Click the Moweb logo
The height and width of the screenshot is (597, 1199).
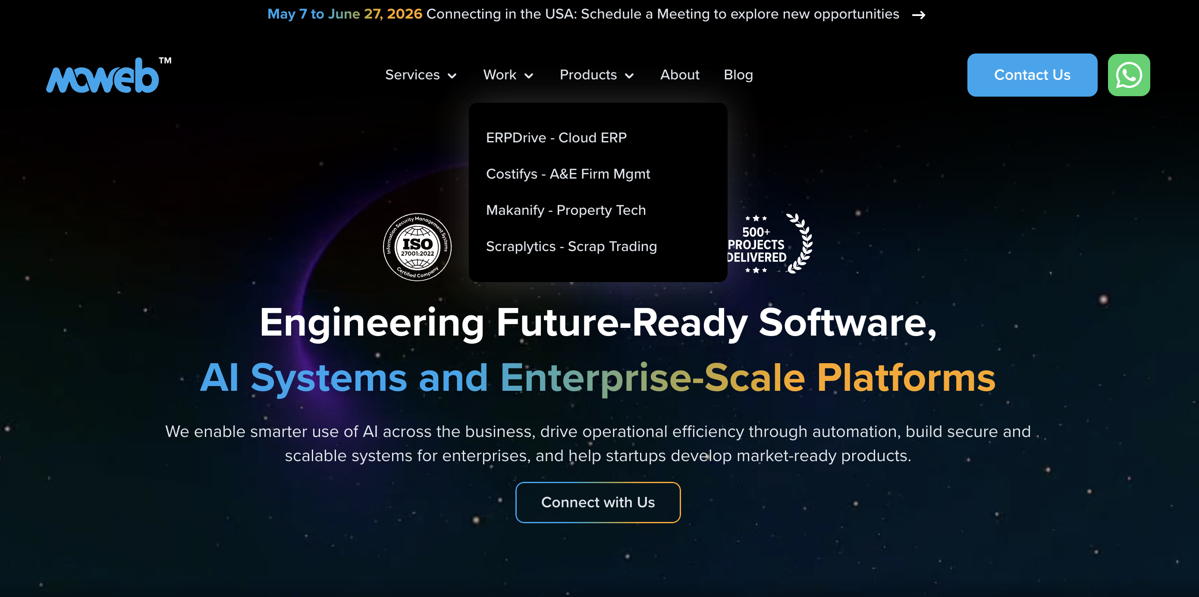(108, 75)
